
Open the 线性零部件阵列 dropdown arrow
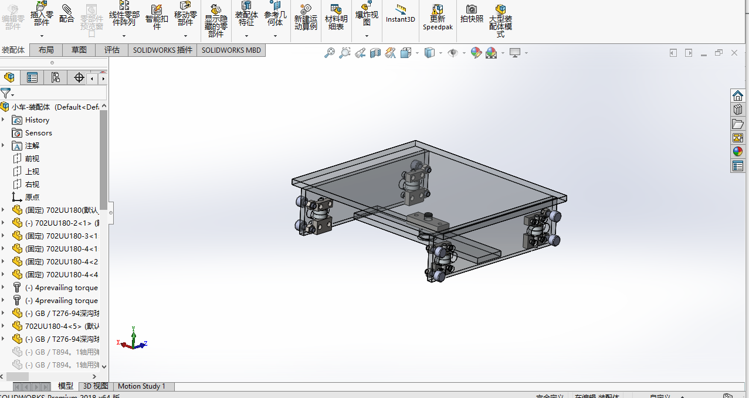click(x=124, y=36)
